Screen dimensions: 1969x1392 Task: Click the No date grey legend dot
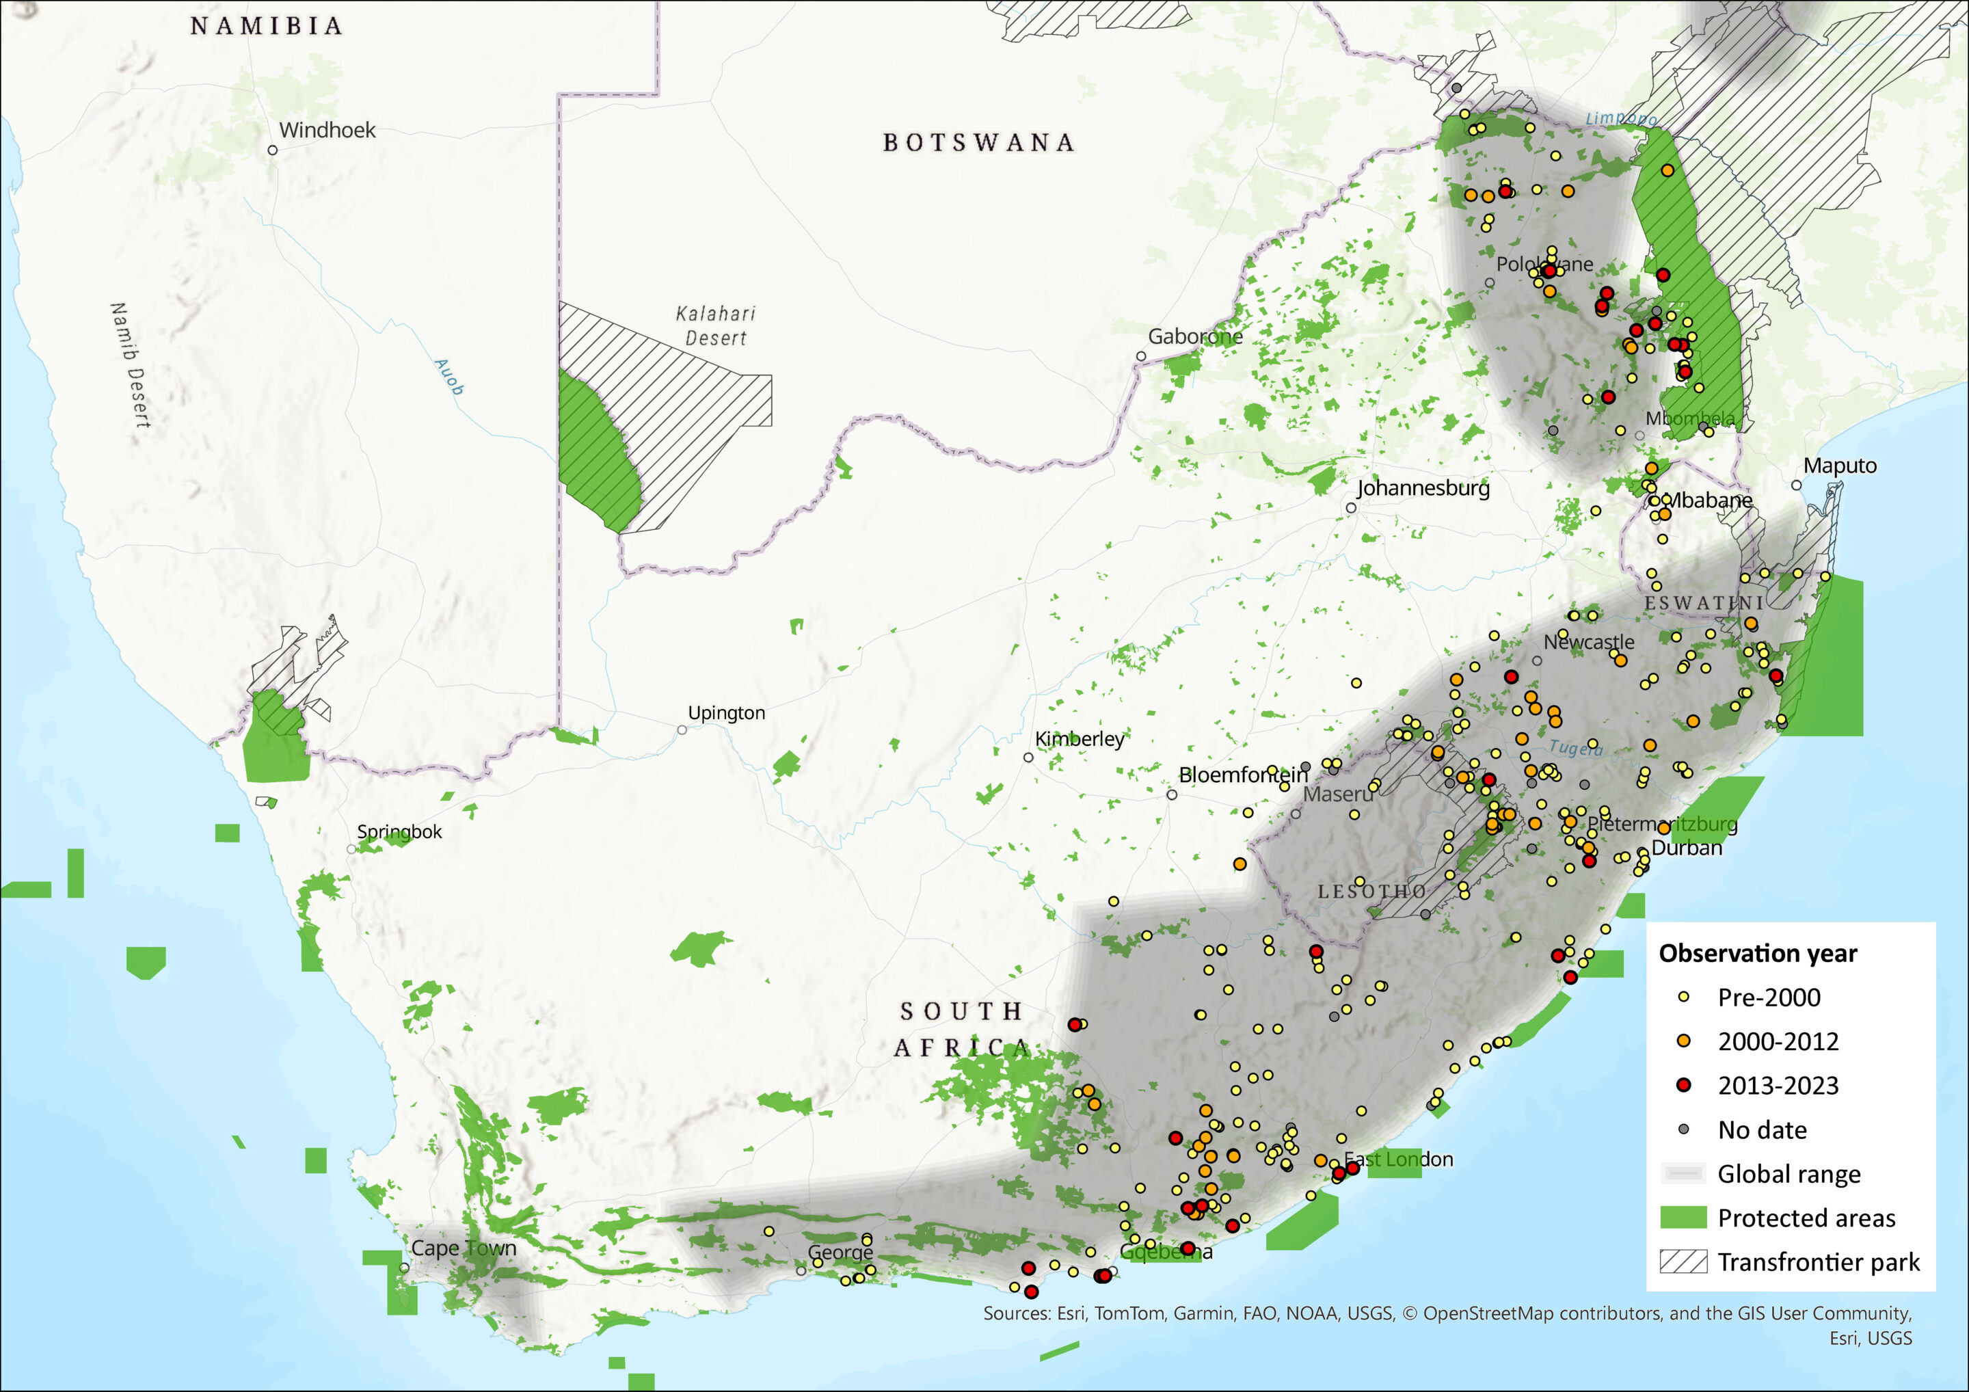pos(1683,1129)
